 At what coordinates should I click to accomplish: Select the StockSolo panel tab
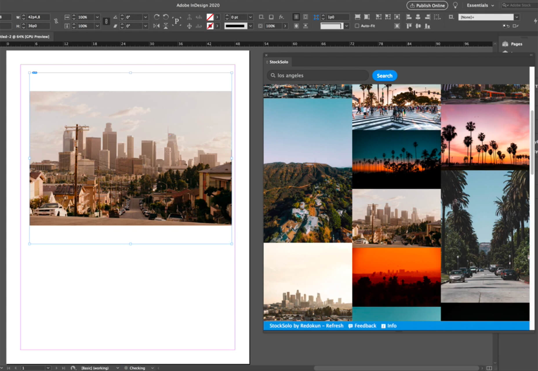pos(278,62)
